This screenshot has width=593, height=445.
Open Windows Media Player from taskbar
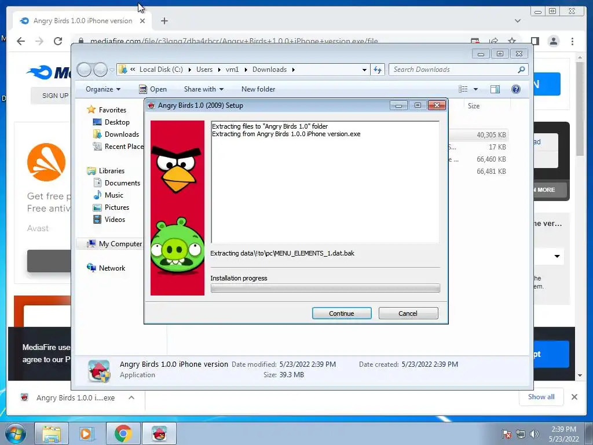tap(86, 433)
